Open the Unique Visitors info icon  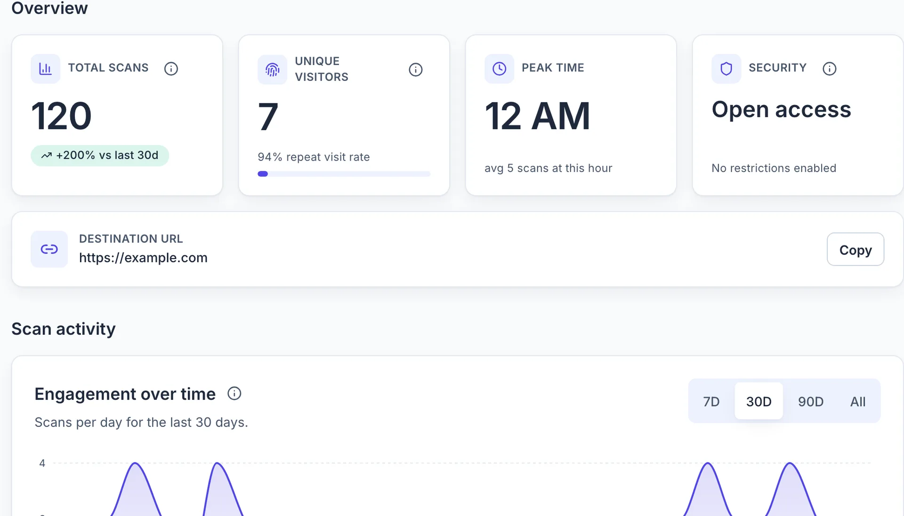415,70
